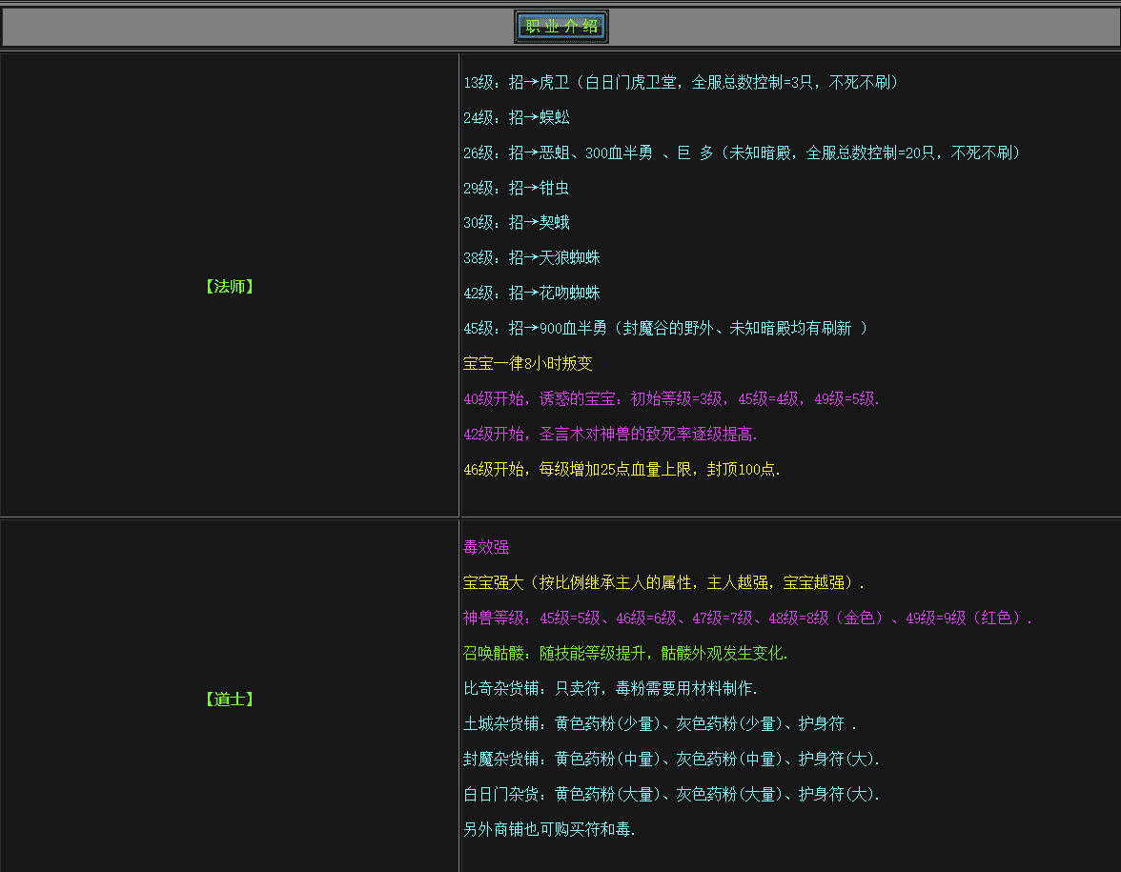Viewport: 1121px width, 872px height.
Task: Click the line '40级开始，诱惑的宝宝'
Action: 671,398
